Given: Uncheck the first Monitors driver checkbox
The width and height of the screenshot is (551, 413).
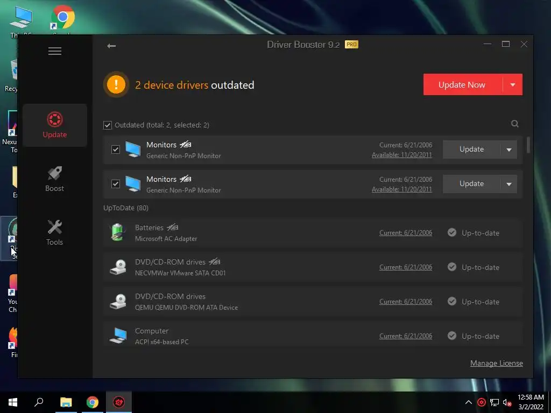Looking at the screenshot, I should click(x=116, y=149).
